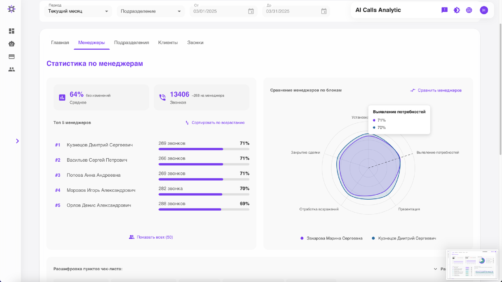
Task: Toggle theme brightness icon in header
Action: click(x=457, y=10)
